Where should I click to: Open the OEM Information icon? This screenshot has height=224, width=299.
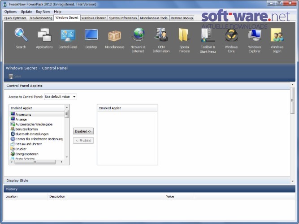(x=161, y=34)
